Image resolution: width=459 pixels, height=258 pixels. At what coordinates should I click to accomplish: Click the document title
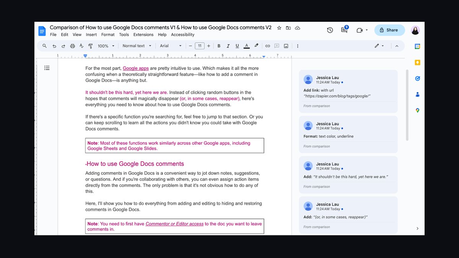coord(161,28)
